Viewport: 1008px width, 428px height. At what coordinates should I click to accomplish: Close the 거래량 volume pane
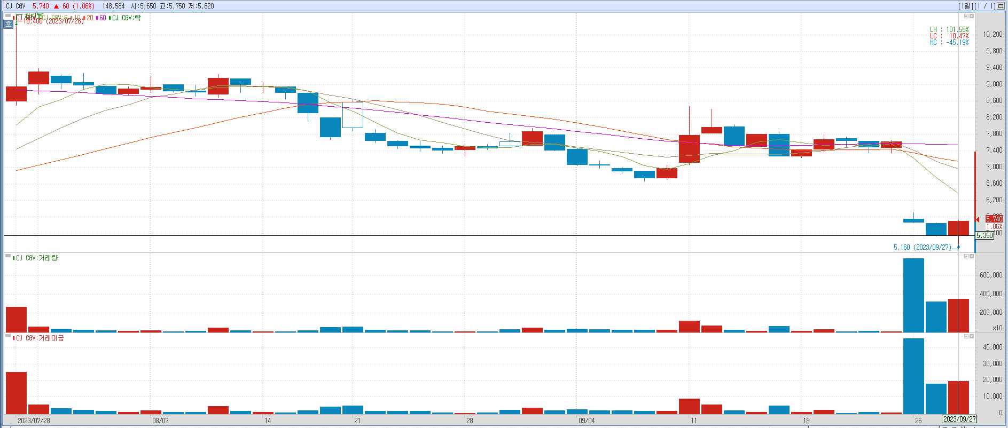tap(972, 256)
